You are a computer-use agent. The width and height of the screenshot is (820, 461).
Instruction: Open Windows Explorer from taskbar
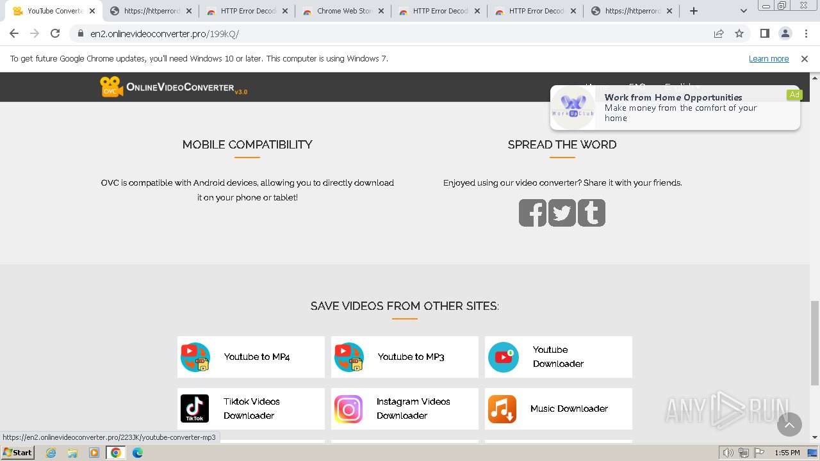click(x=72, y=453)
